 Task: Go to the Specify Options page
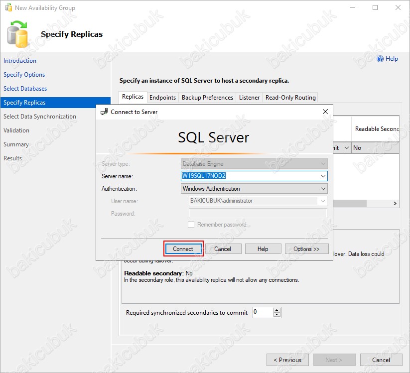24,75
